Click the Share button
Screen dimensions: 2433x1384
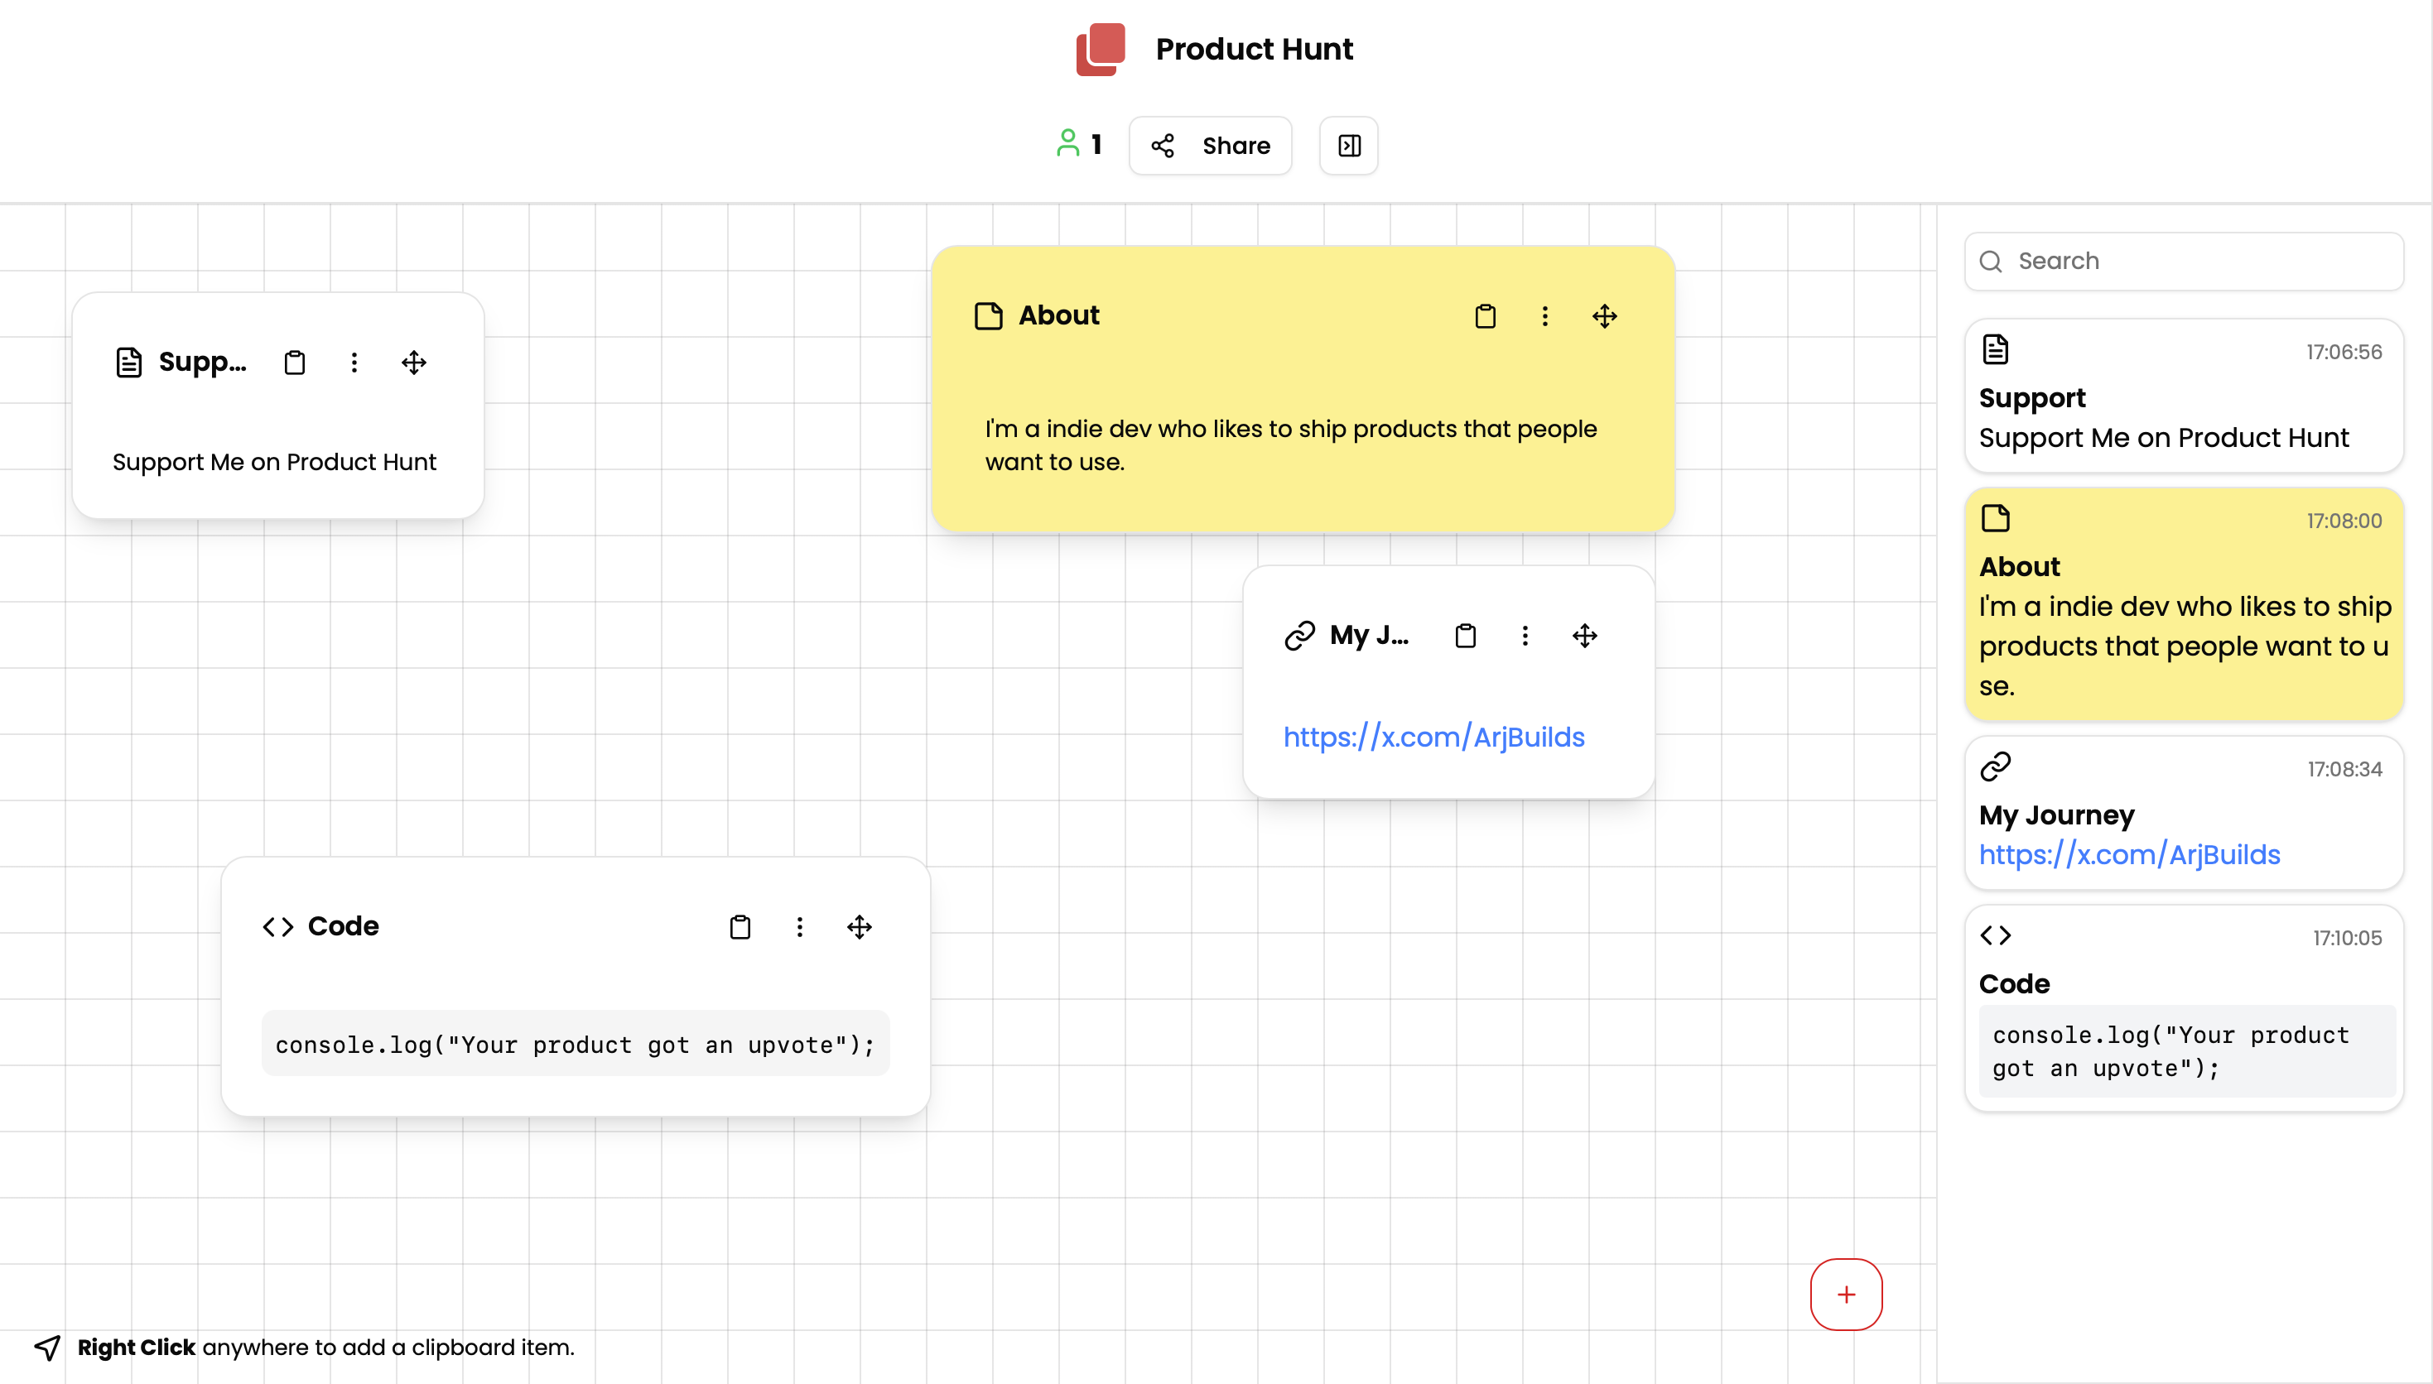pos(1209,146)
